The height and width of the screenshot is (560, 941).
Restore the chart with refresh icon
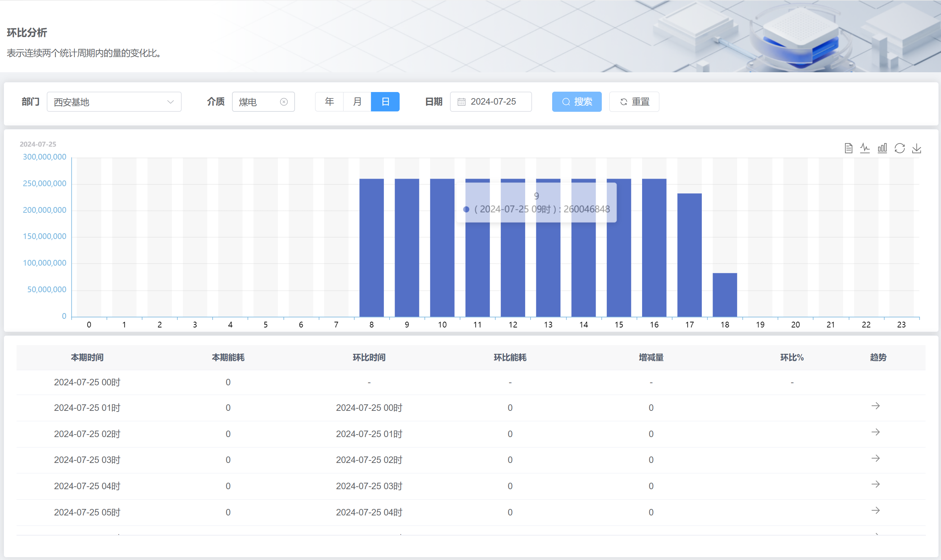pos(900,148)
